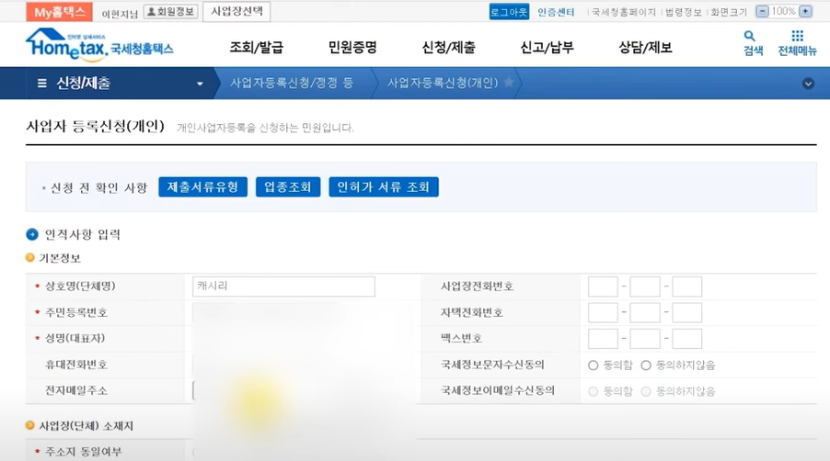Click last box of 자택전화번호
This screenshot has height=461, width=830.
pyautogui.click(x=687, y=312)
